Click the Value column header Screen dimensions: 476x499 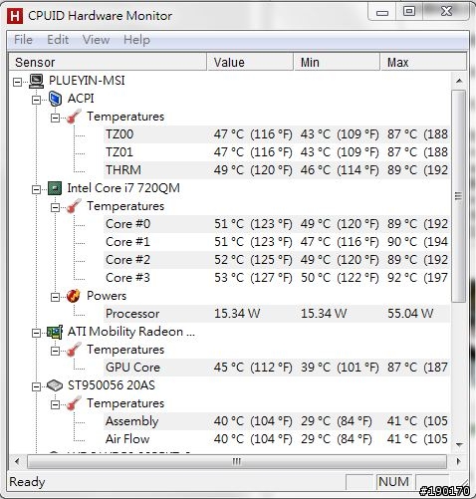click(250, 62)
